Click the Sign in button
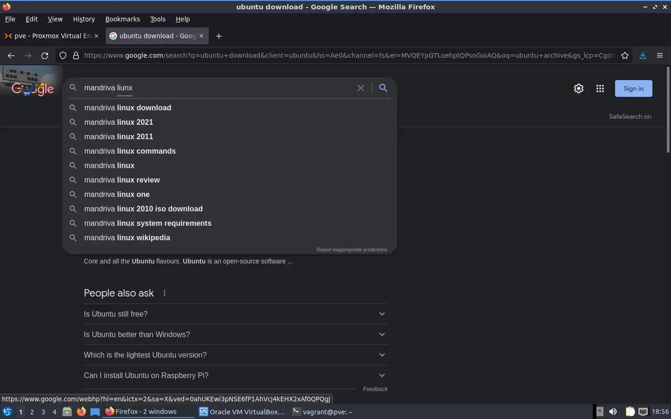 pyautogui.click(x=633, y=88)
